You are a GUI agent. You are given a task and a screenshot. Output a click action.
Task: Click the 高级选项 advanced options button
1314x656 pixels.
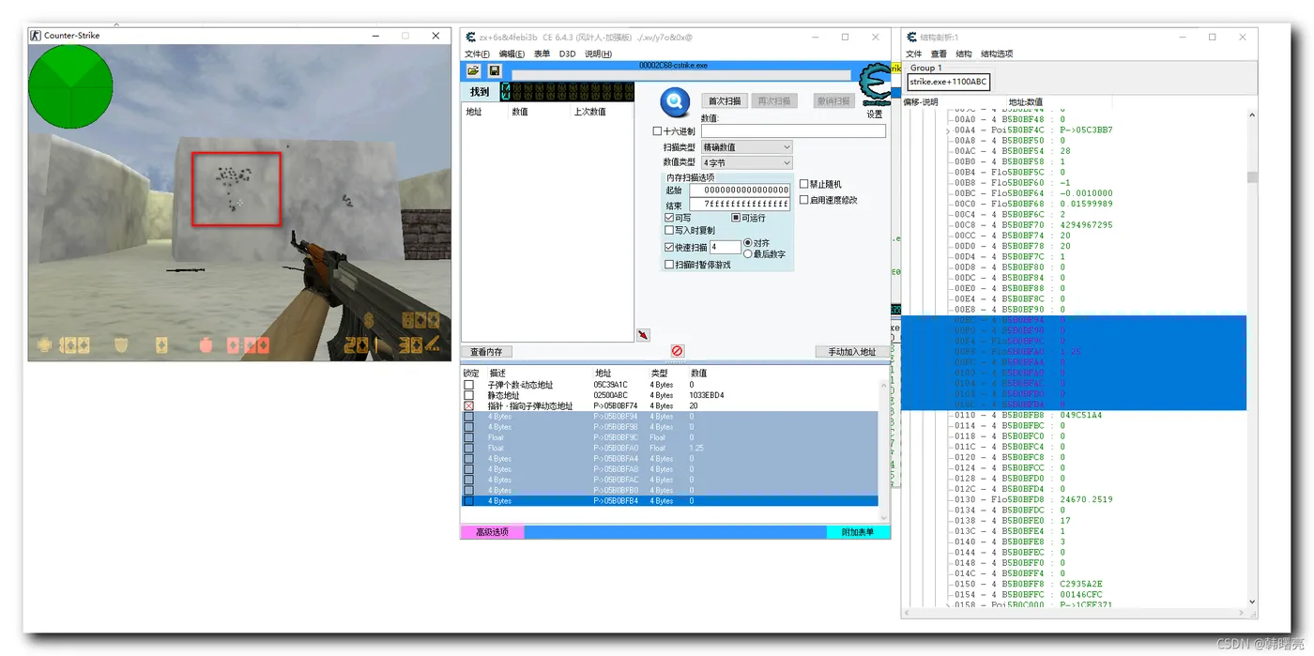492,532
